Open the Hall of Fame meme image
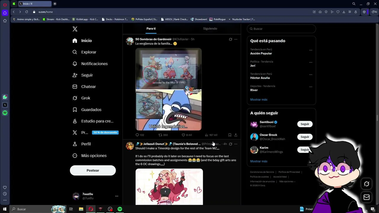The image size is (379, 213). tap(168, 89)
